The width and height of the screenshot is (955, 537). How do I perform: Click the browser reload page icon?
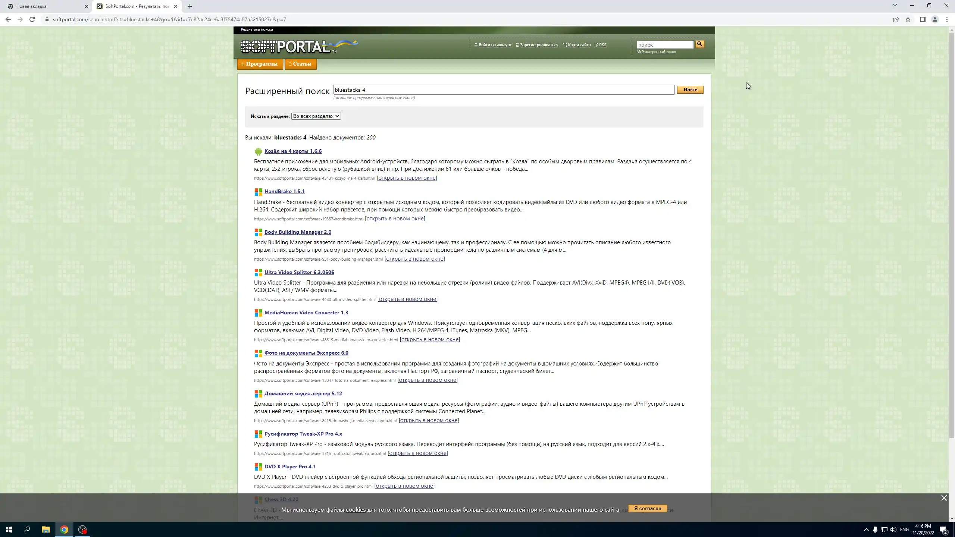[32, 19]
